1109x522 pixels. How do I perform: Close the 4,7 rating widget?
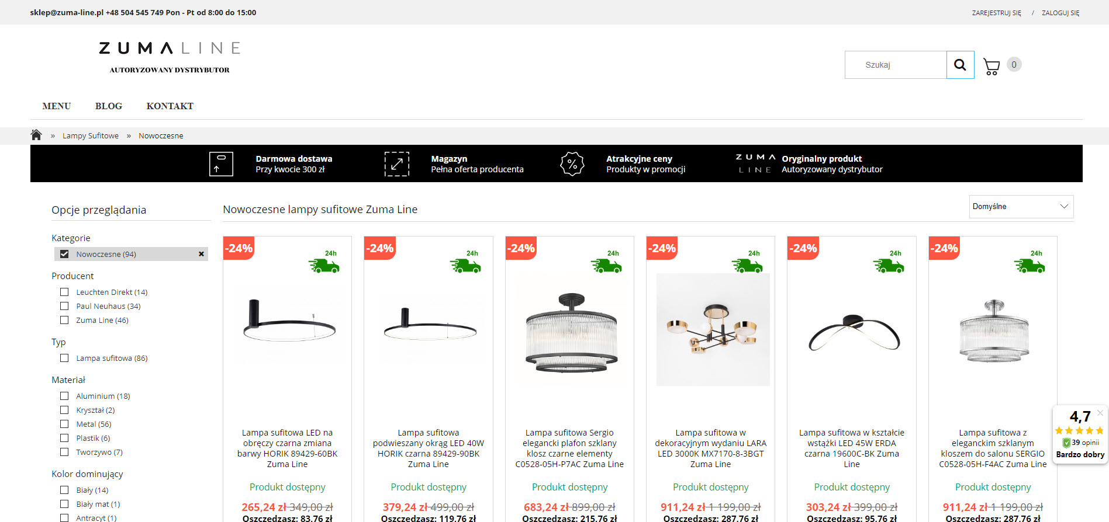[x=1100, y=413]
